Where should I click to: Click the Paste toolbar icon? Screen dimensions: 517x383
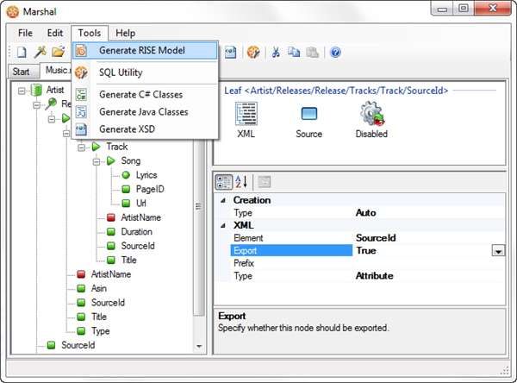pos(312,52)
